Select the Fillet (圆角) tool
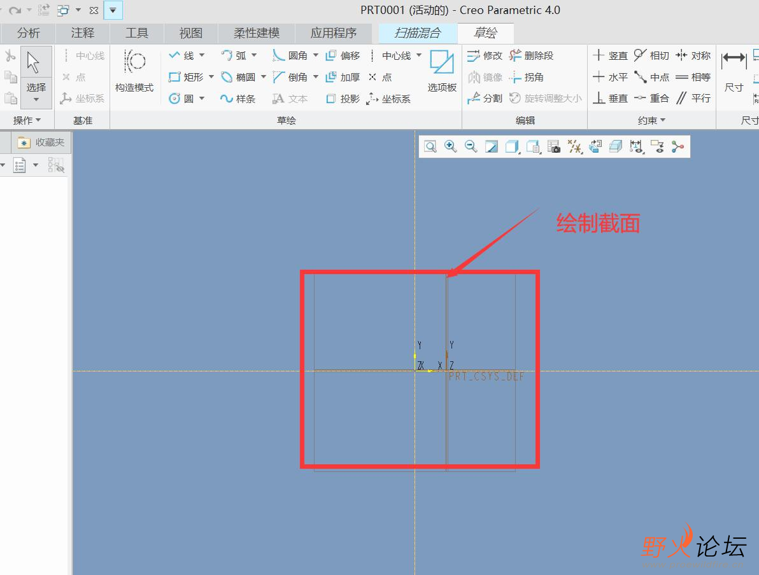The image size is (759, 575). [290, 55]
